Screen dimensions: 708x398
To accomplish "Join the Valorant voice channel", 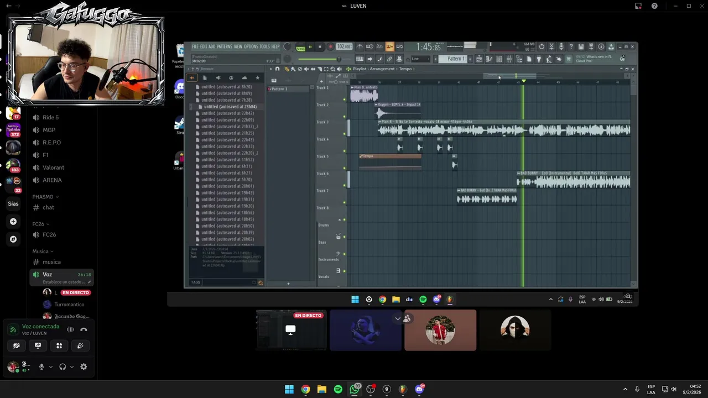I will tap(53, 167).
